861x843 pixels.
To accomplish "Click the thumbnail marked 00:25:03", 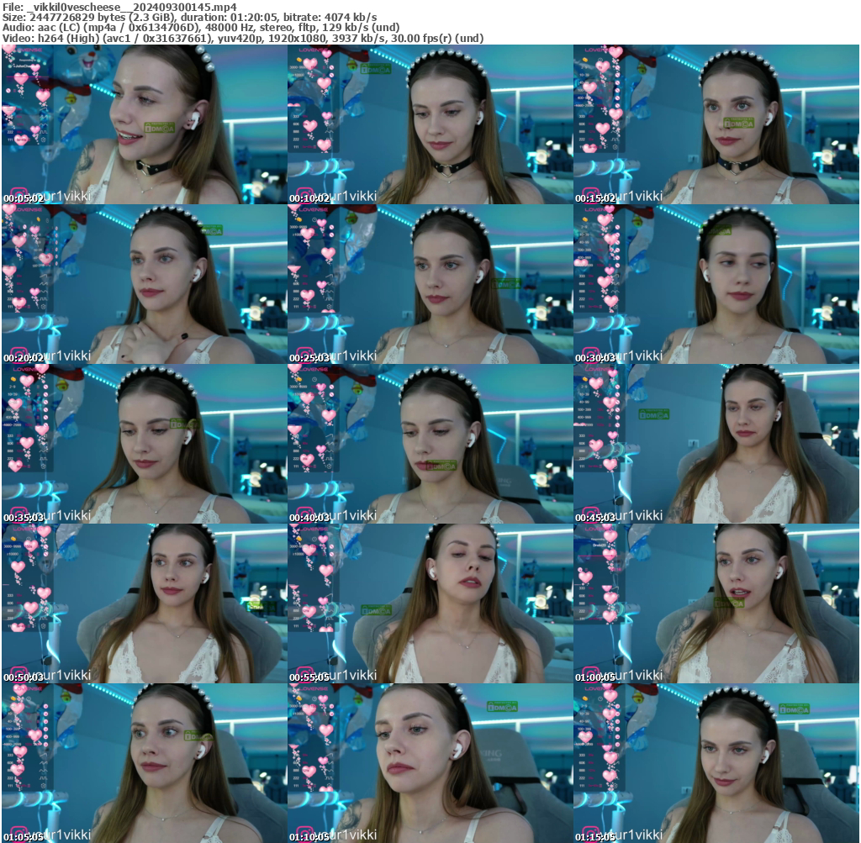I will tap(430, 284).
